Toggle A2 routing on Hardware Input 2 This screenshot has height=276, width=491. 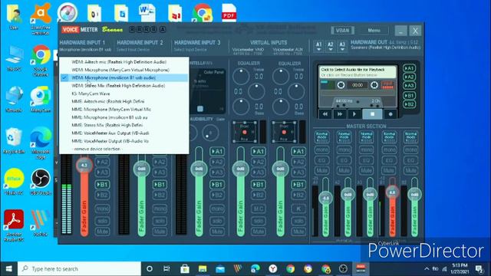(x=160, y=162)
